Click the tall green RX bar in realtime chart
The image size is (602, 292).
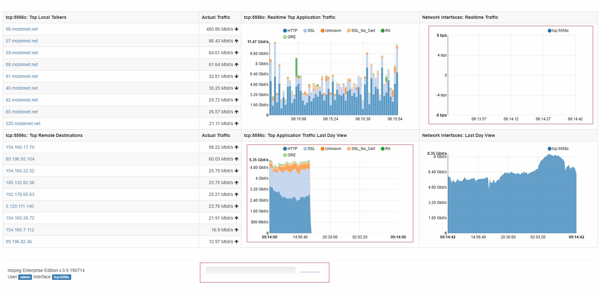point(296,67)
